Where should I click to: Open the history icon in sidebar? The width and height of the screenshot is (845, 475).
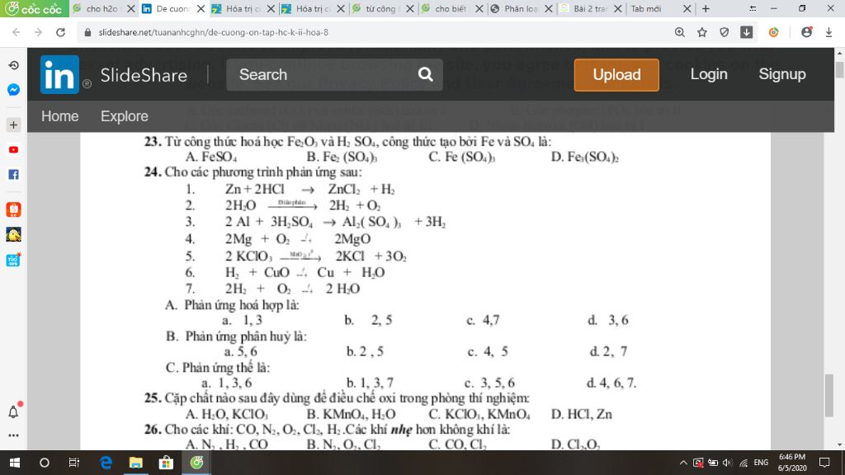tap(13, 65)
